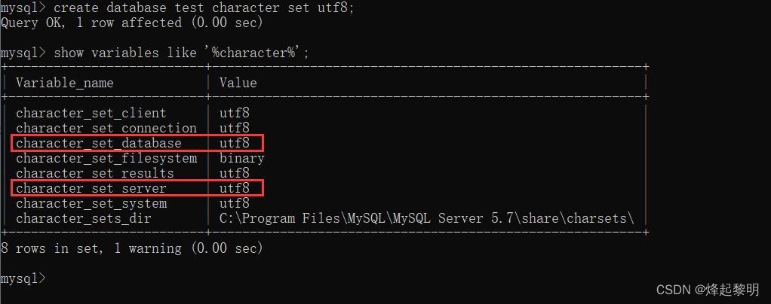Click the Query OK result line
Screen dimensions: 771x304
(x=132, y=23)
